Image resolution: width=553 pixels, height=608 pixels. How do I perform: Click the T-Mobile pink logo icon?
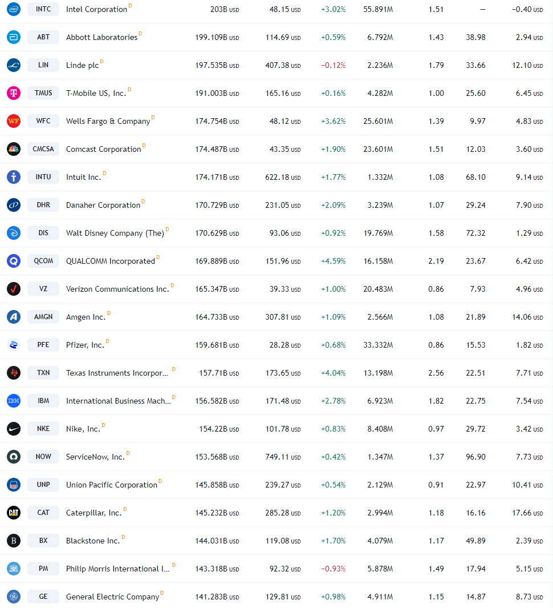pyautogui.click(x=14, y=93)
